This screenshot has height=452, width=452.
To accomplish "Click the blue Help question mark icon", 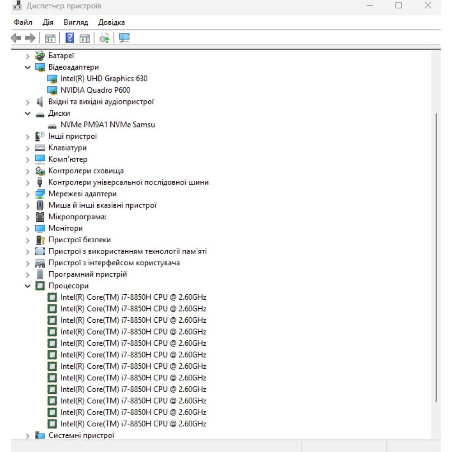I will [70, 38].
